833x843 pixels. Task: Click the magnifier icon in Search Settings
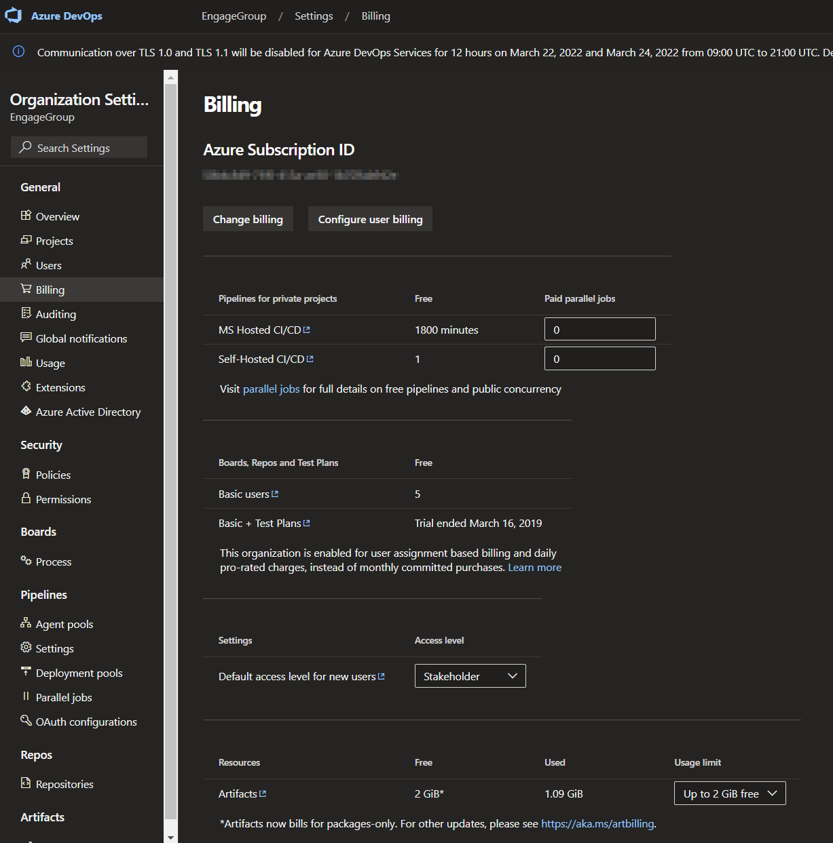pos(25,147)
